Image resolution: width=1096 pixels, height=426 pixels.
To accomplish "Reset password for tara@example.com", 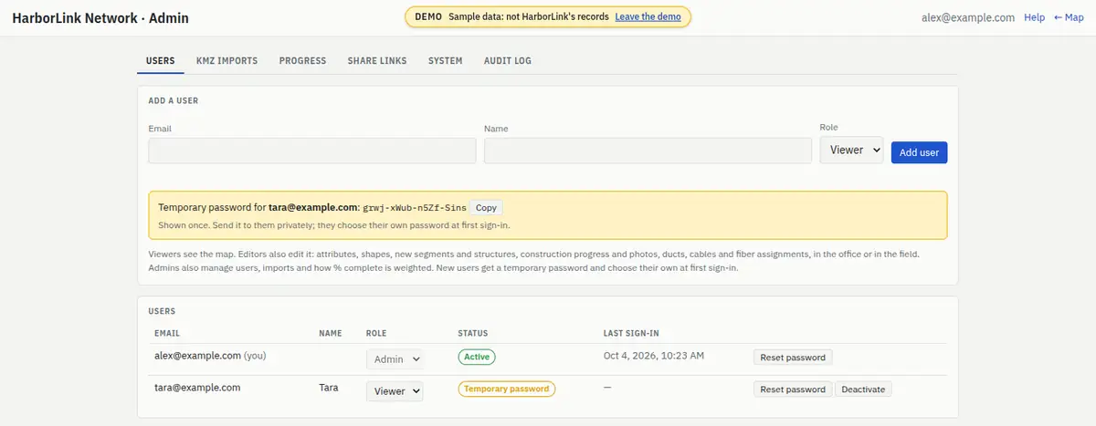I will coord(793,390).
